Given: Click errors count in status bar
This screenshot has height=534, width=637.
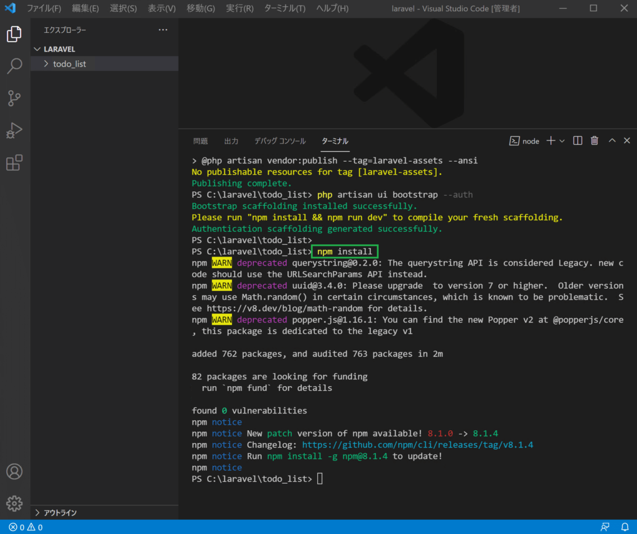Looking at the screenshot, I should (x=17, y=527).
